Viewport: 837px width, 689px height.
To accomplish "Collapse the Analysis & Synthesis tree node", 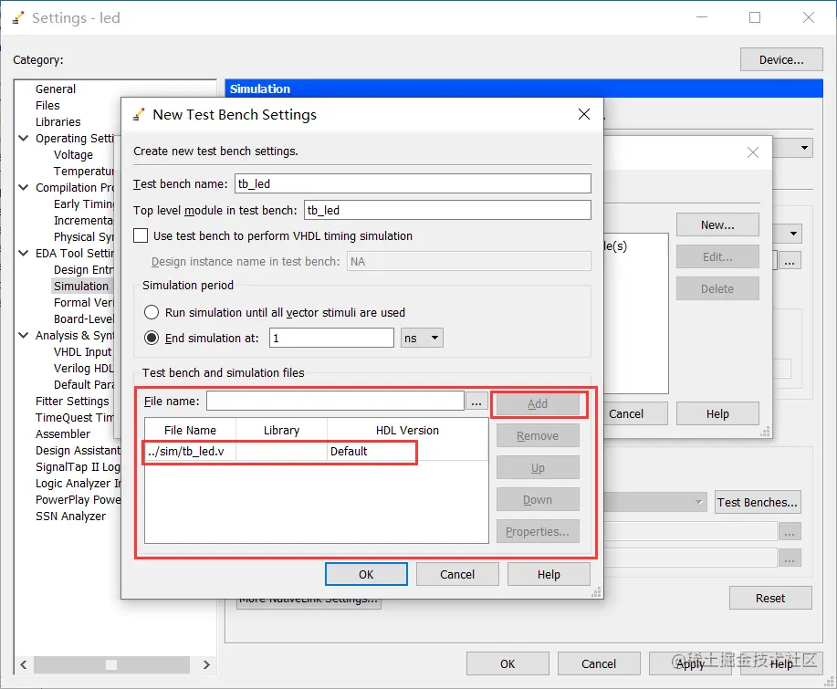I will coord(24,335).
